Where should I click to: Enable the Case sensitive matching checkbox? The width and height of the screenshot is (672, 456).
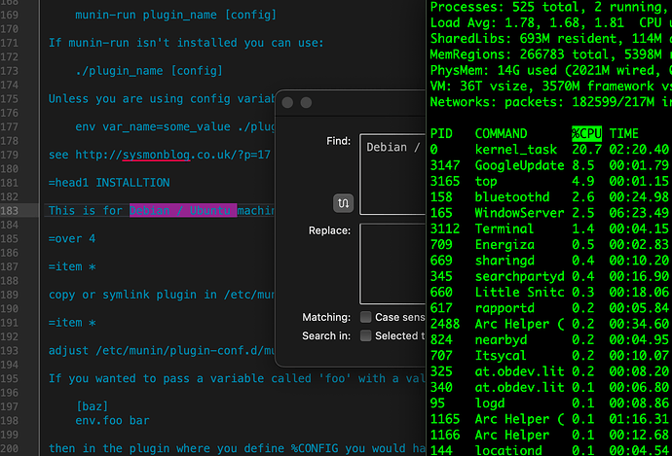coord(365,317)
